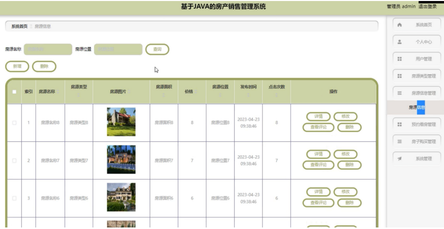
Task: Sort by 房源面积 column arrows
Action: click(x=164, y=95)
